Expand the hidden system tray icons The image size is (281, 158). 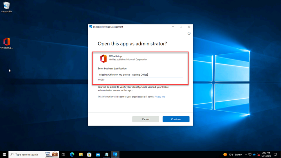coord(246,154)
